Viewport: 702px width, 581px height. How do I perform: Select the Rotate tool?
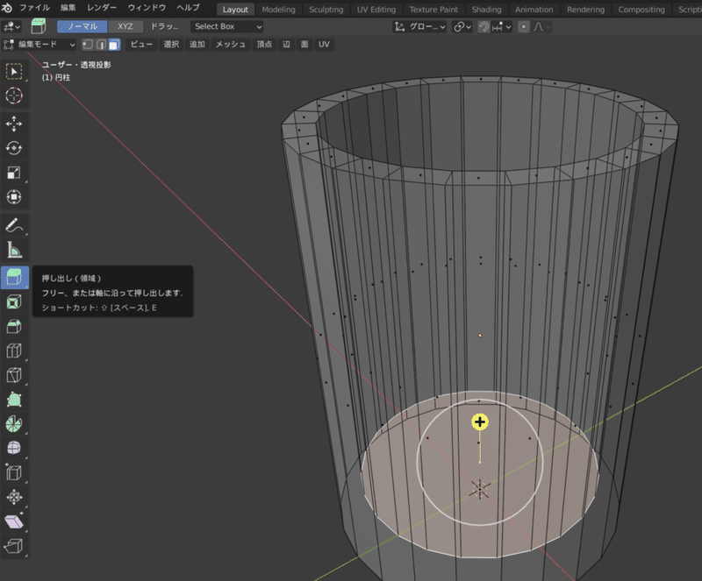[14, 148]
